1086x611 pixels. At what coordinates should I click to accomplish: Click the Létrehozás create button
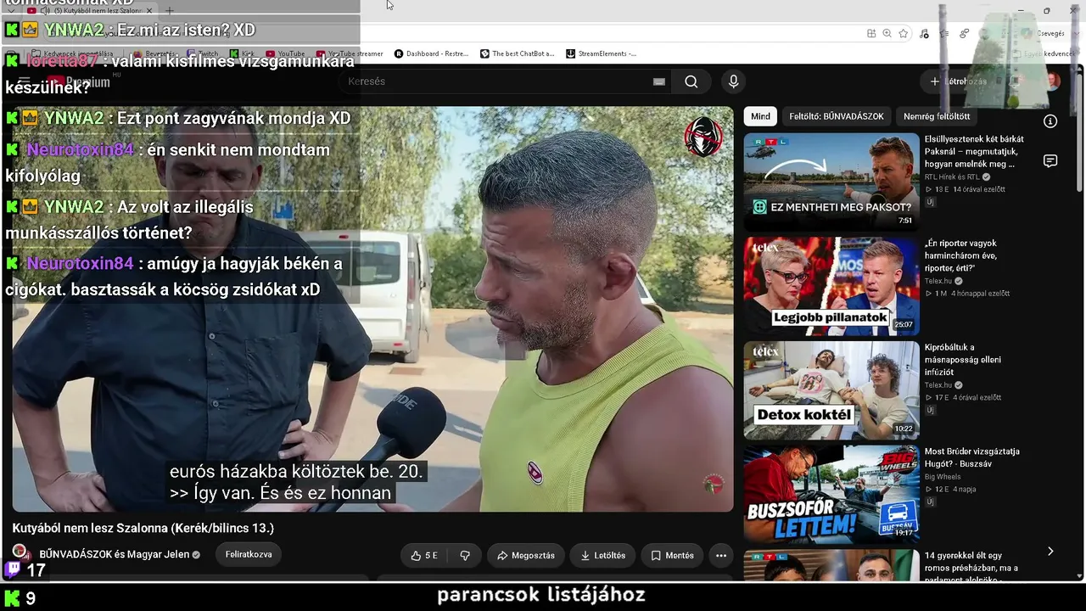pos(959,81)
